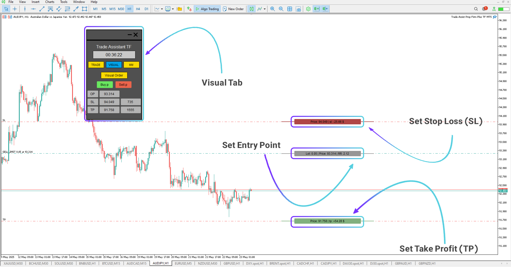The height and width of the screenshot is (267, 511).
Task: Zoom in on the chart
Action: [272, 9]
